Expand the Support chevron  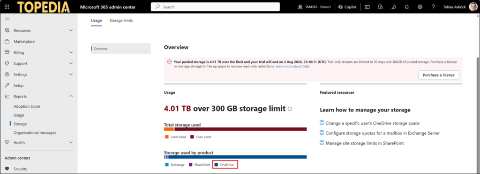point(71,63)
